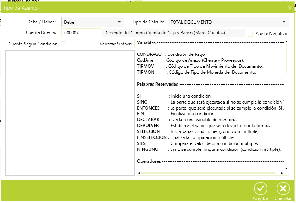Click the TIPMOV variable line
This screenshot has height=203, width=296.
[200, 66]
